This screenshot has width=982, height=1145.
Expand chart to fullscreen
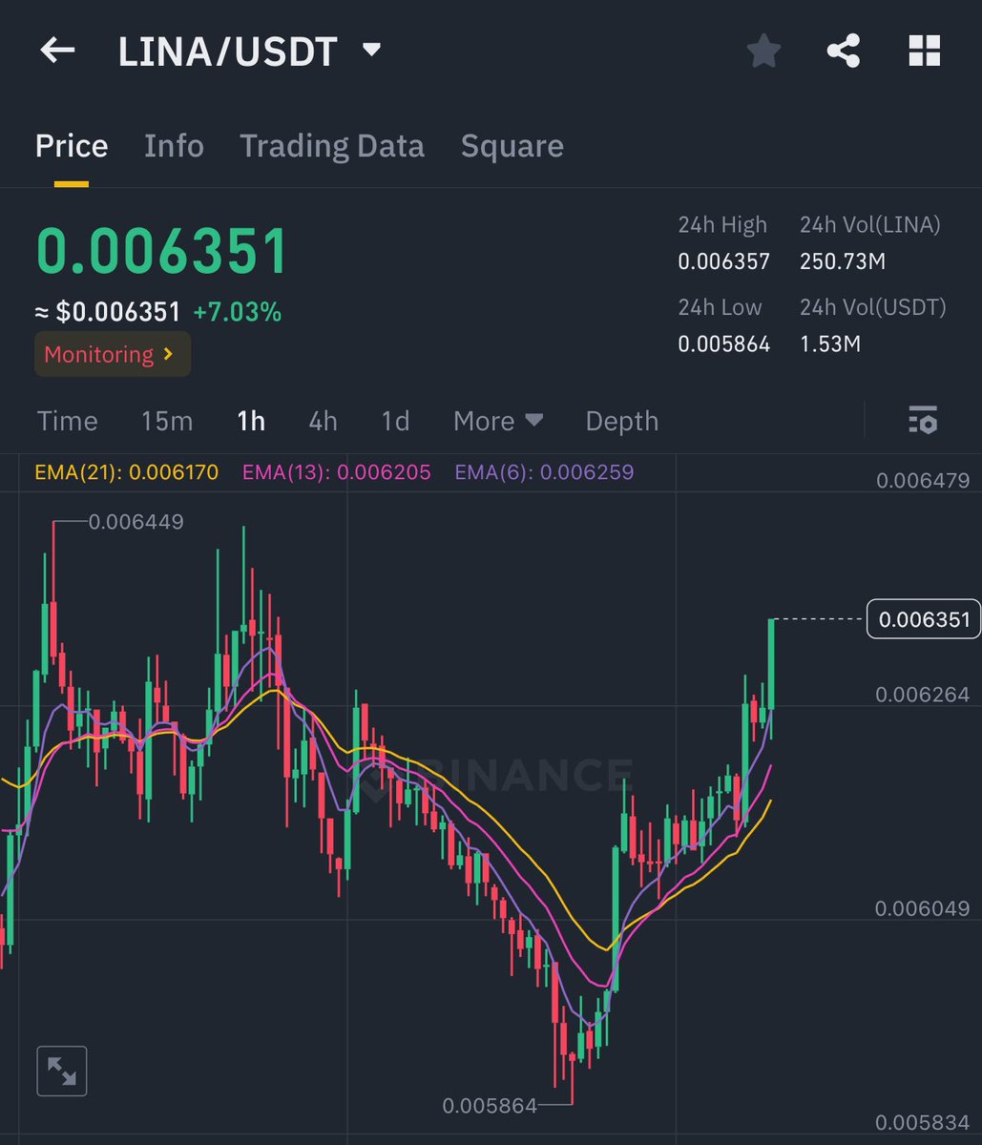(62, 1071)
